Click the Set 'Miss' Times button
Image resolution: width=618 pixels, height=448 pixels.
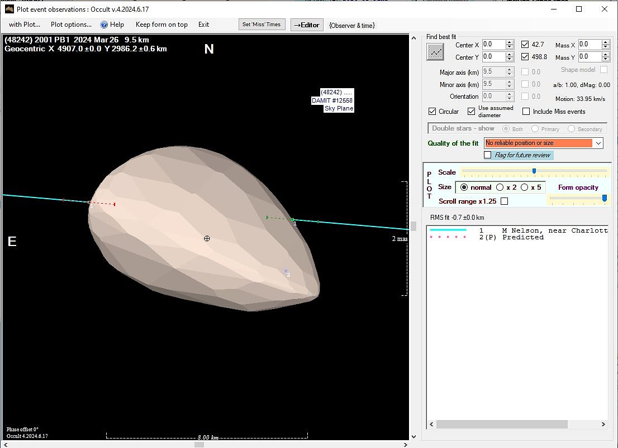pos(262,25)
